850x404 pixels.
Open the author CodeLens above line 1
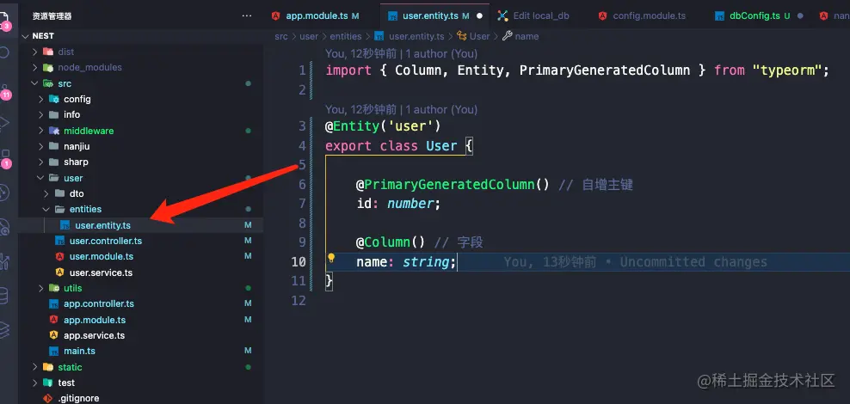(x=401, y=53)
